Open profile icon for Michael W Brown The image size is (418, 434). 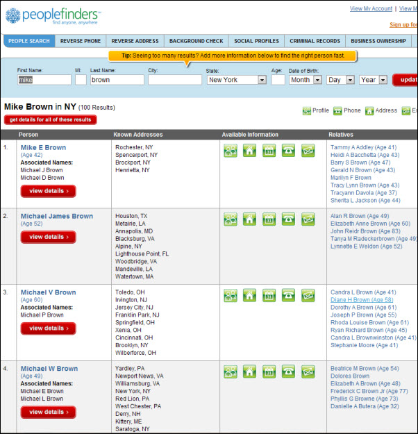[231, 372]
